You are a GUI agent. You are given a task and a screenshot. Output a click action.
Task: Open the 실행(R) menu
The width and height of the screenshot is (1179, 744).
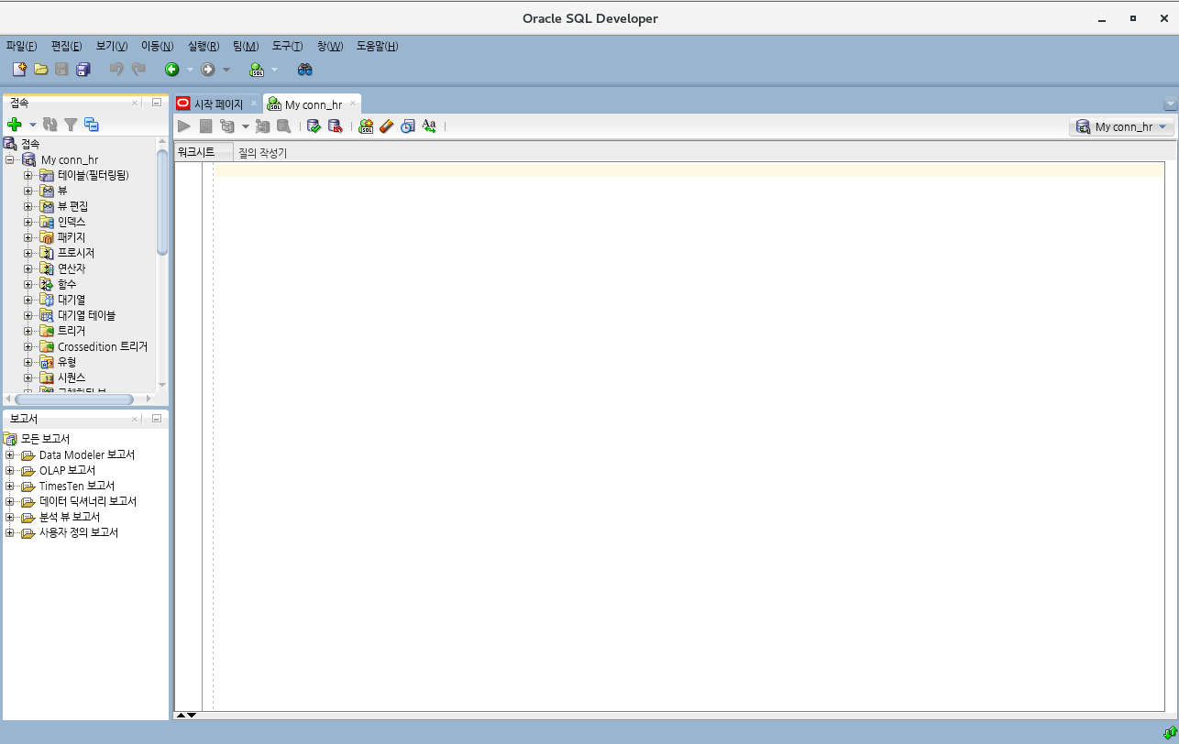204,46
